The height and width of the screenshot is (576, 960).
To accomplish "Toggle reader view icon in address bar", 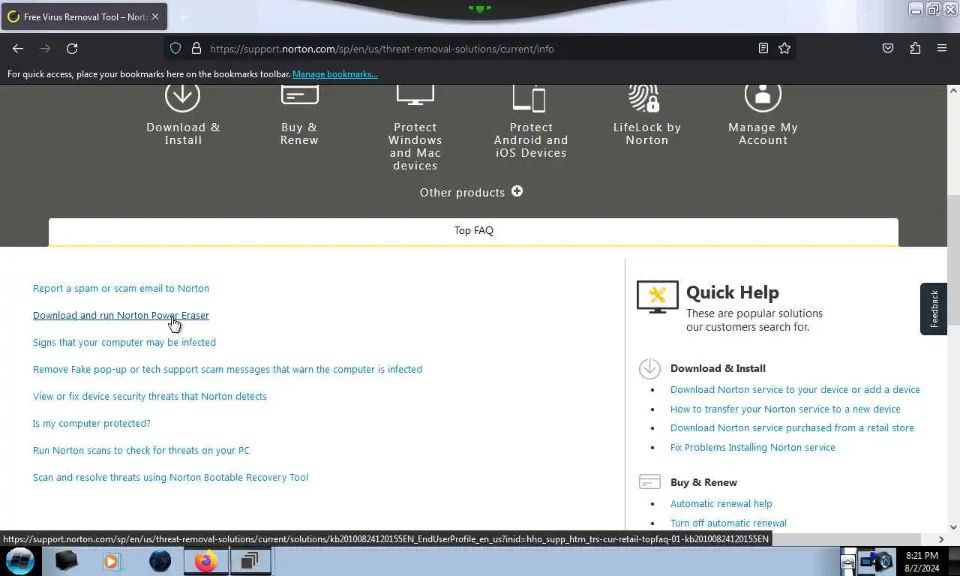I will (x=763, y=49).
